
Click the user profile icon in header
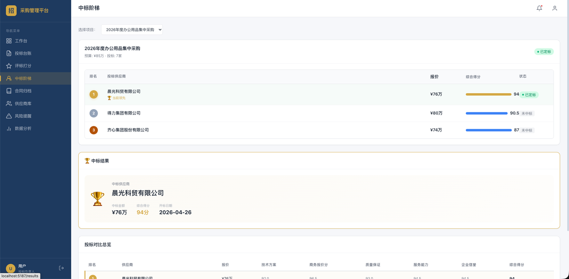pos(555,8)
